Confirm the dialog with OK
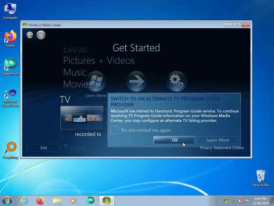 tap(174, 140)
